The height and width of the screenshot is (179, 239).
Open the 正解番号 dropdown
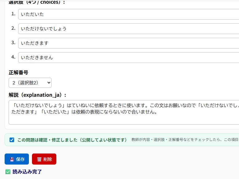(x=30, y=83)
